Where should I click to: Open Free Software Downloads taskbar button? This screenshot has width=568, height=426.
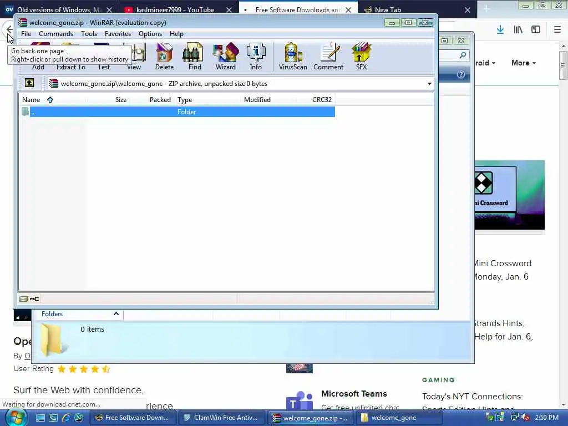(133, 418)
